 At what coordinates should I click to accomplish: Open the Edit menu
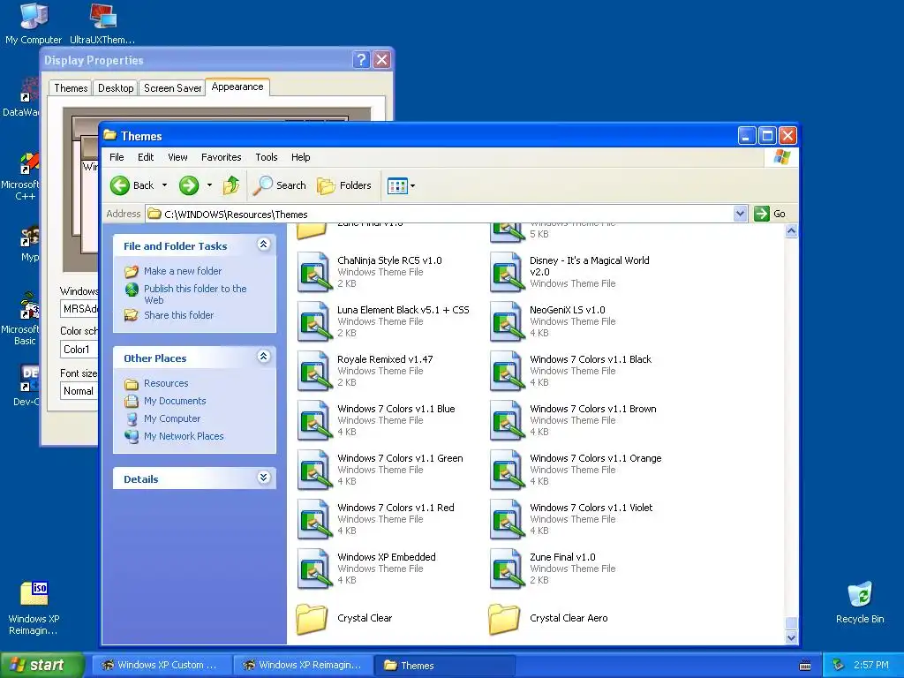point(146,157)
